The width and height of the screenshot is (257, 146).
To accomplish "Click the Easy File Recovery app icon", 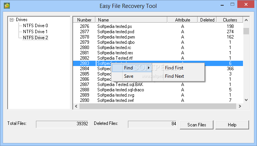I will pyautogui.click(x=7, y=6).
